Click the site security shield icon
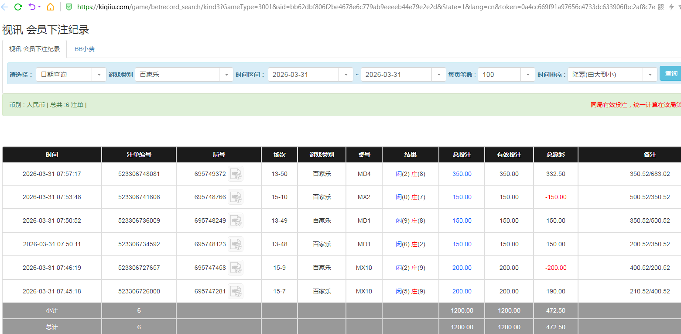Image resolution: width=681 pixels, height=334 pixels. point(69,7)
